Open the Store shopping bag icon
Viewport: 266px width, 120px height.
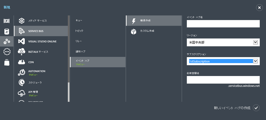(x=6, y=62)
